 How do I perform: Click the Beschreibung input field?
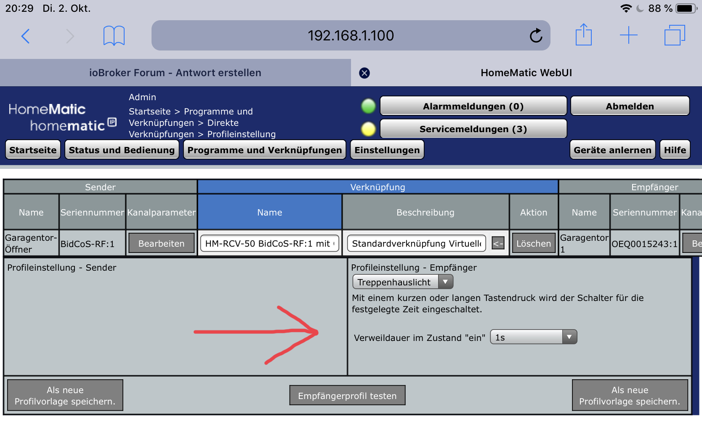tap(417, 243)
